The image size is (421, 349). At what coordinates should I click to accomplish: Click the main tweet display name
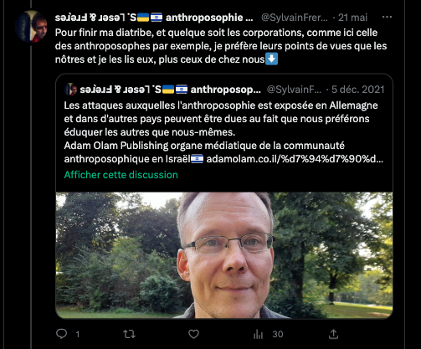[154, 18]
